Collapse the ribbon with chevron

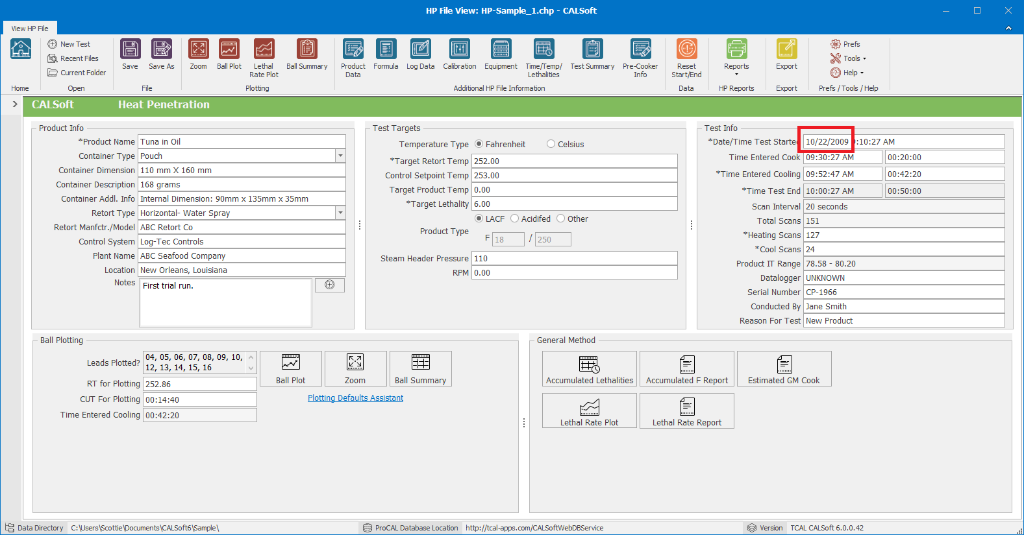(x=1008, y=28)
